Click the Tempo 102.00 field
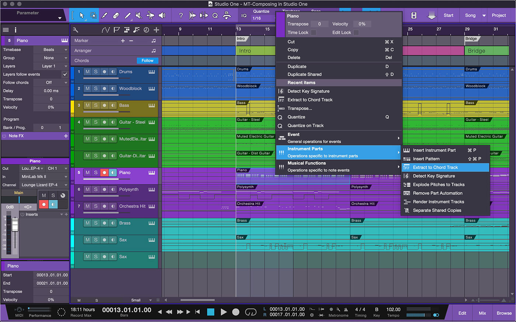 coord(393,309)
